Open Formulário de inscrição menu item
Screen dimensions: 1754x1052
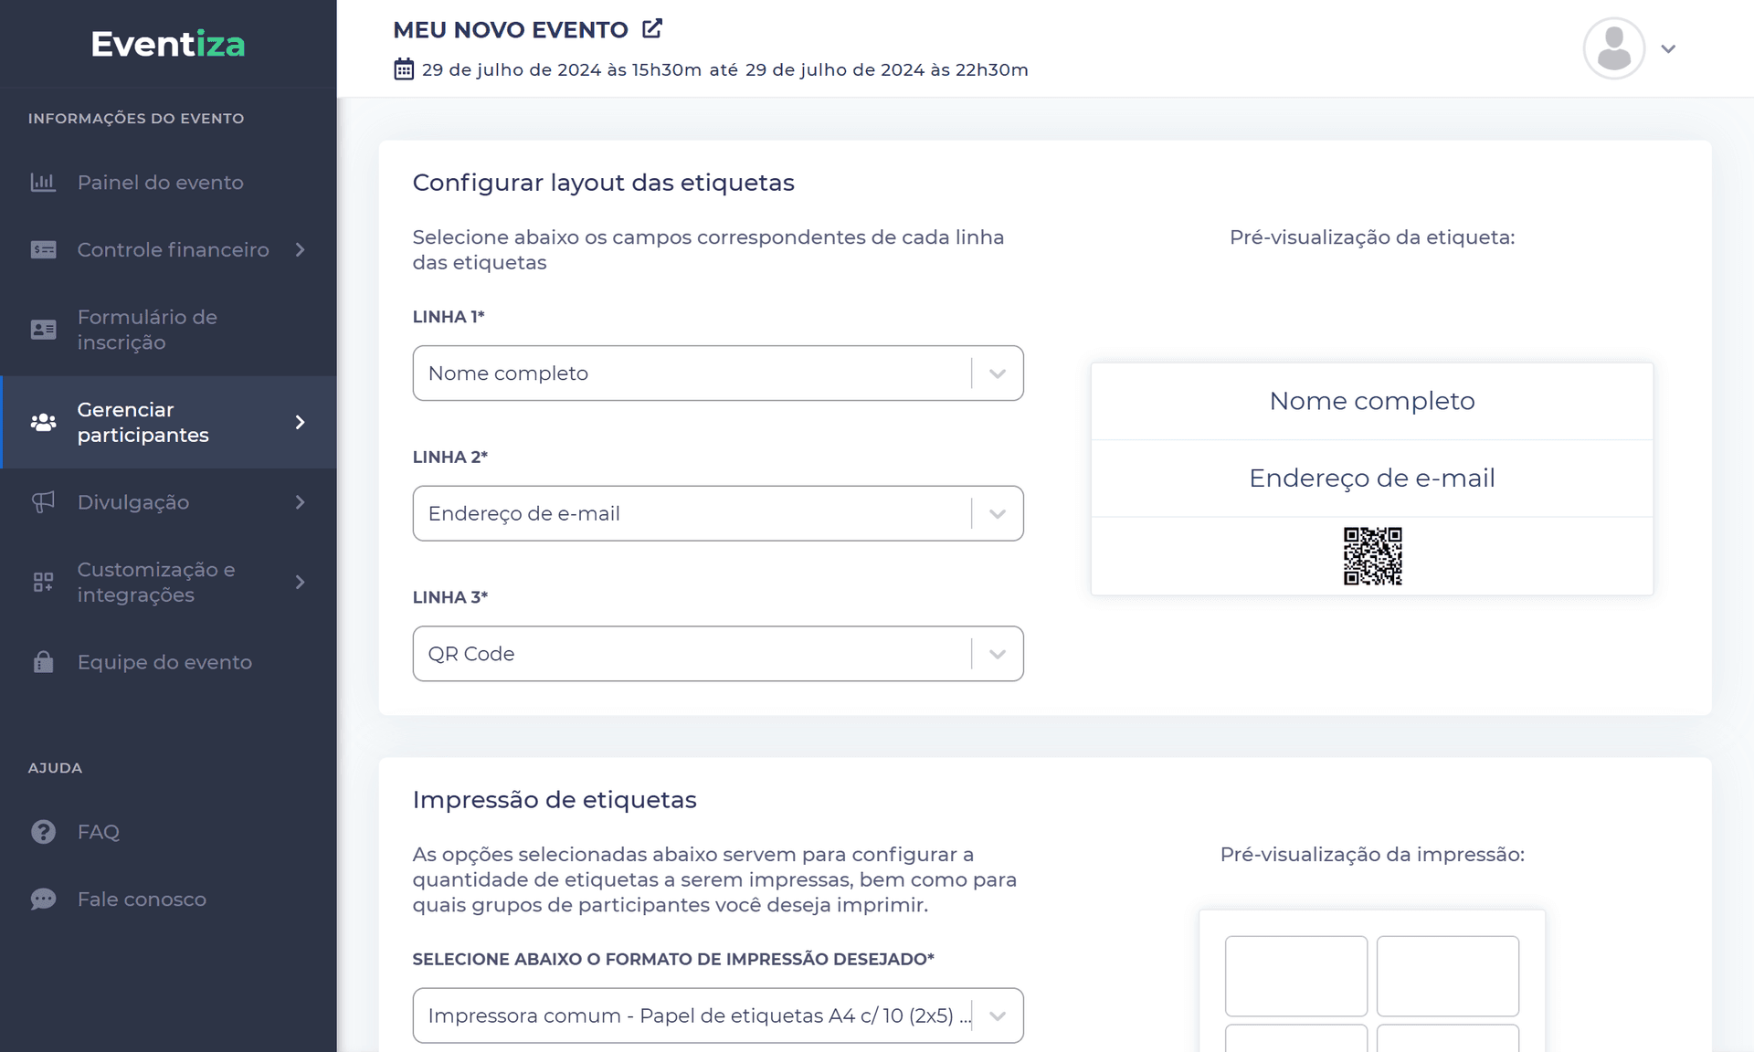point(147,330)
